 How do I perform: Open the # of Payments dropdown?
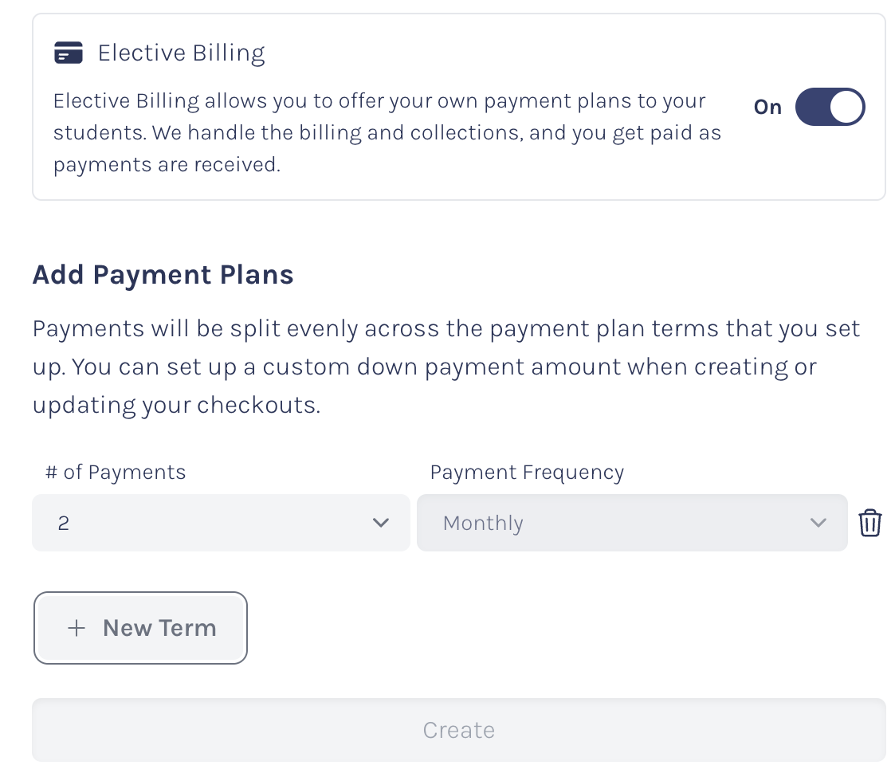click(x=221, y=523)
